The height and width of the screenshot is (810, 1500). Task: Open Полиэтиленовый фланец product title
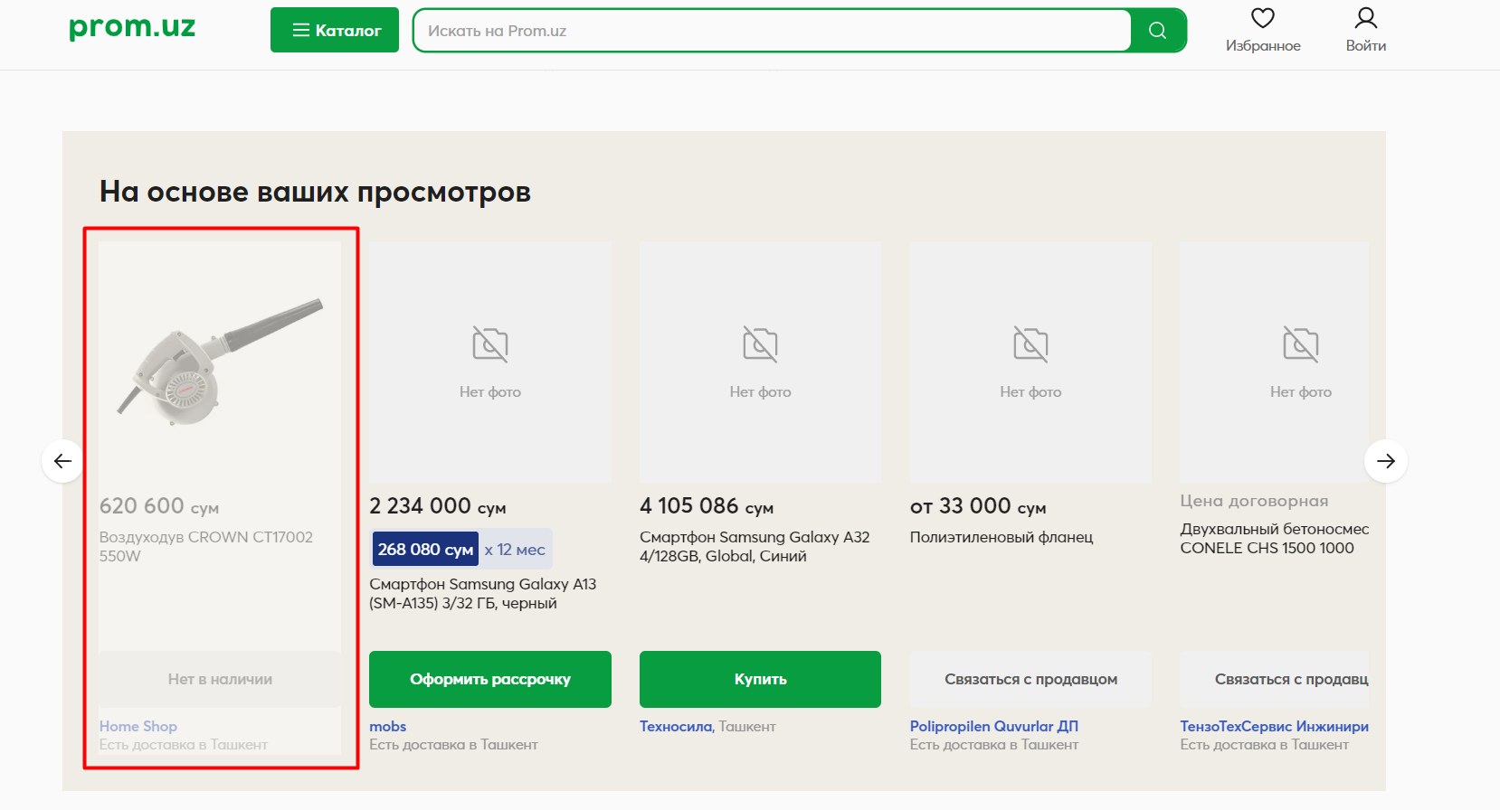[x=1002, y=537]
